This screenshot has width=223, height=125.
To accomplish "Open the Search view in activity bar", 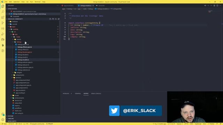I will (x=3, y=12).
